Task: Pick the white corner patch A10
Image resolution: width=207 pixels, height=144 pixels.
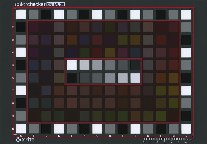Action: (x=21, y=128)
